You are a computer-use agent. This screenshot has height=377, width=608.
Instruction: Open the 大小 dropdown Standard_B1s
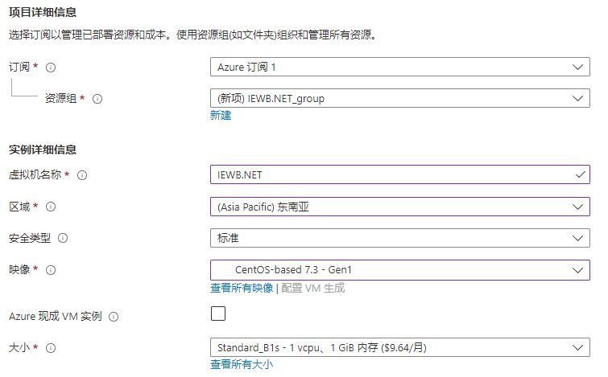[400, 347]
